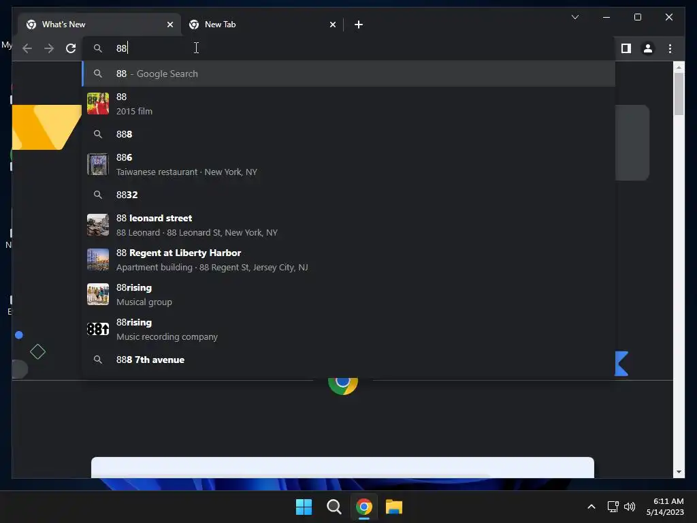Click the address bar containing 88
This screenshot has height=523, width=697.
click(349, 48)
